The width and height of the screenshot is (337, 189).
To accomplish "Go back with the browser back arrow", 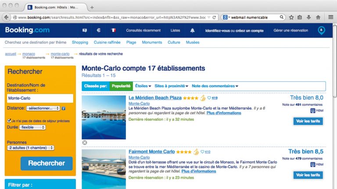I will pos(6,17).
